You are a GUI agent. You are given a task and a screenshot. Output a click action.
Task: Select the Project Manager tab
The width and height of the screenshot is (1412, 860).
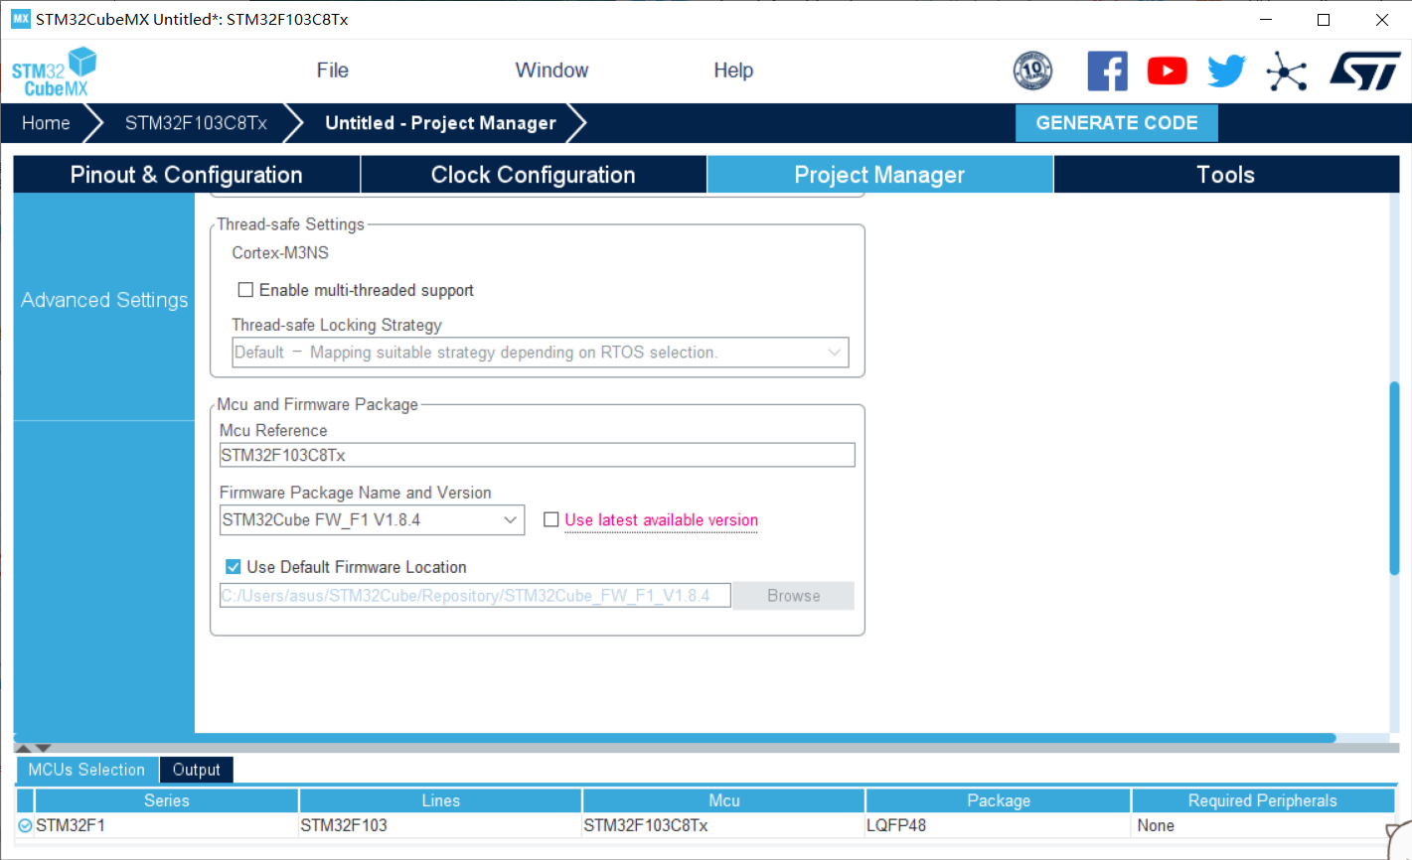click(879, 175)
